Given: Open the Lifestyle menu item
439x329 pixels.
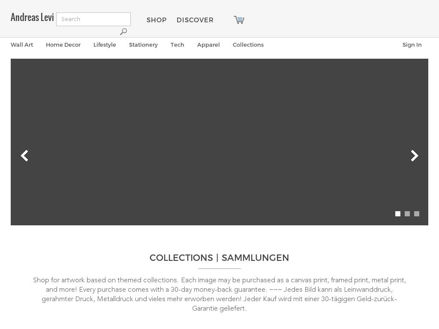Looking at the screenshot, I should (x=105, y=45).
